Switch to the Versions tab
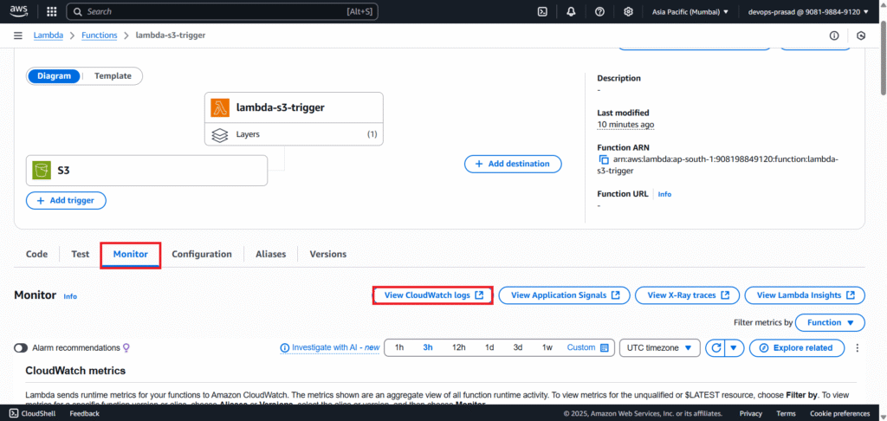The image size is (887, 421). point(328,254)
